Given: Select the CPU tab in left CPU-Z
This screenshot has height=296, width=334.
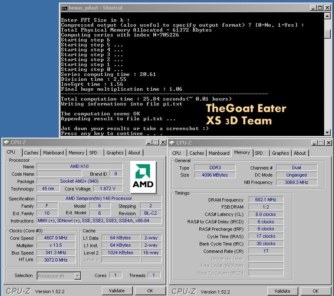Looking at the screenshot, I should (x=11, y=152).
